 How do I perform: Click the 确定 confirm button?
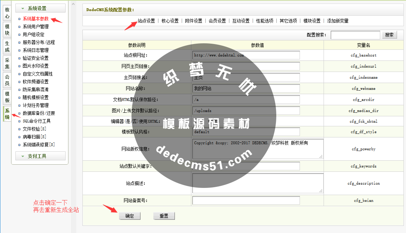point(129,215)
